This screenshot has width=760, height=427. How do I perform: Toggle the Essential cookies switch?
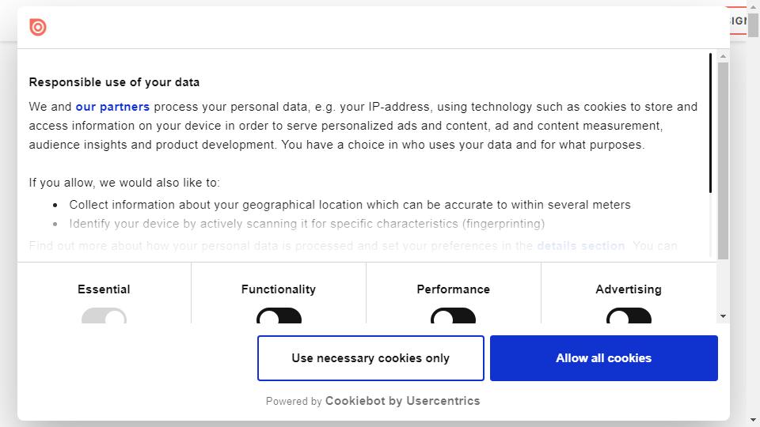click(104, 317)
